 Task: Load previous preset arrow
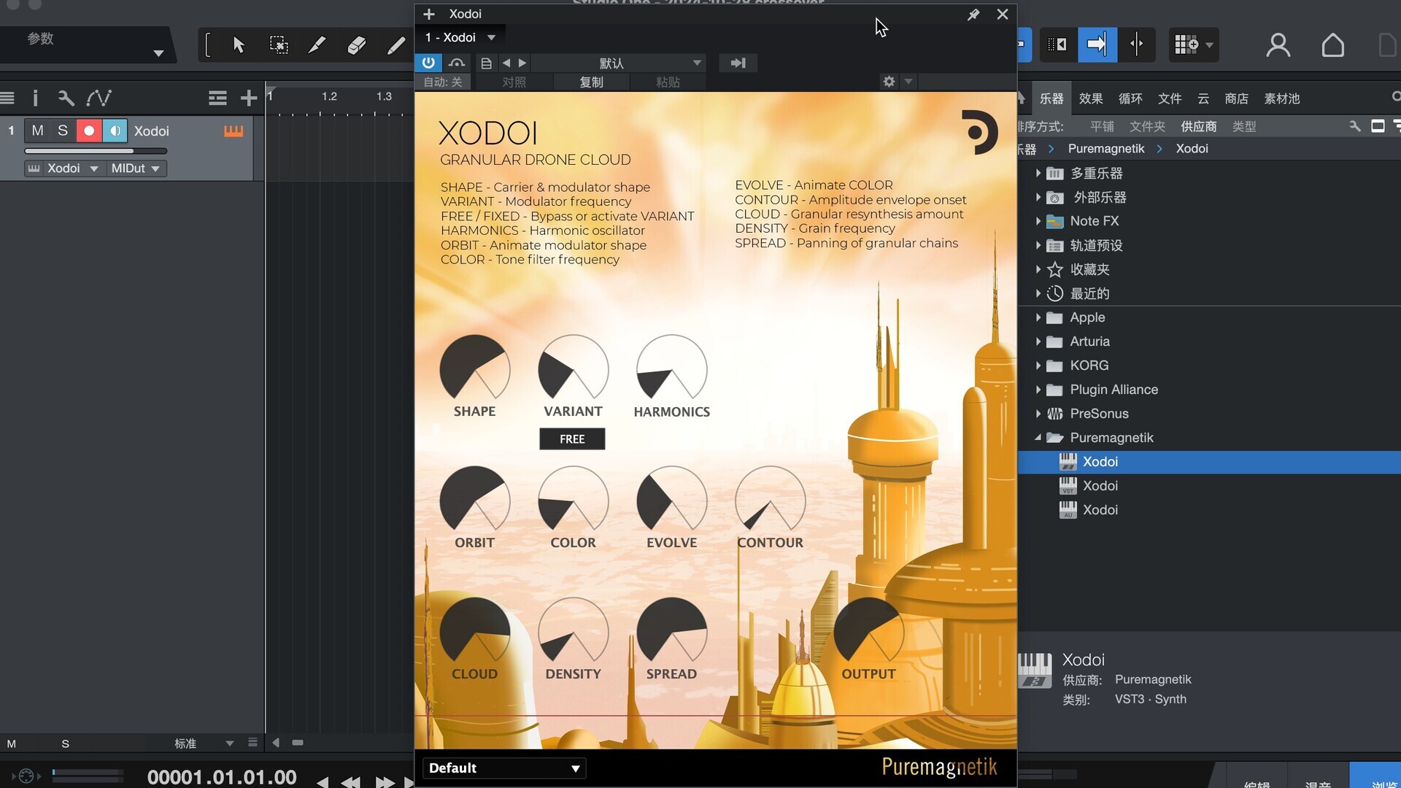506,63
